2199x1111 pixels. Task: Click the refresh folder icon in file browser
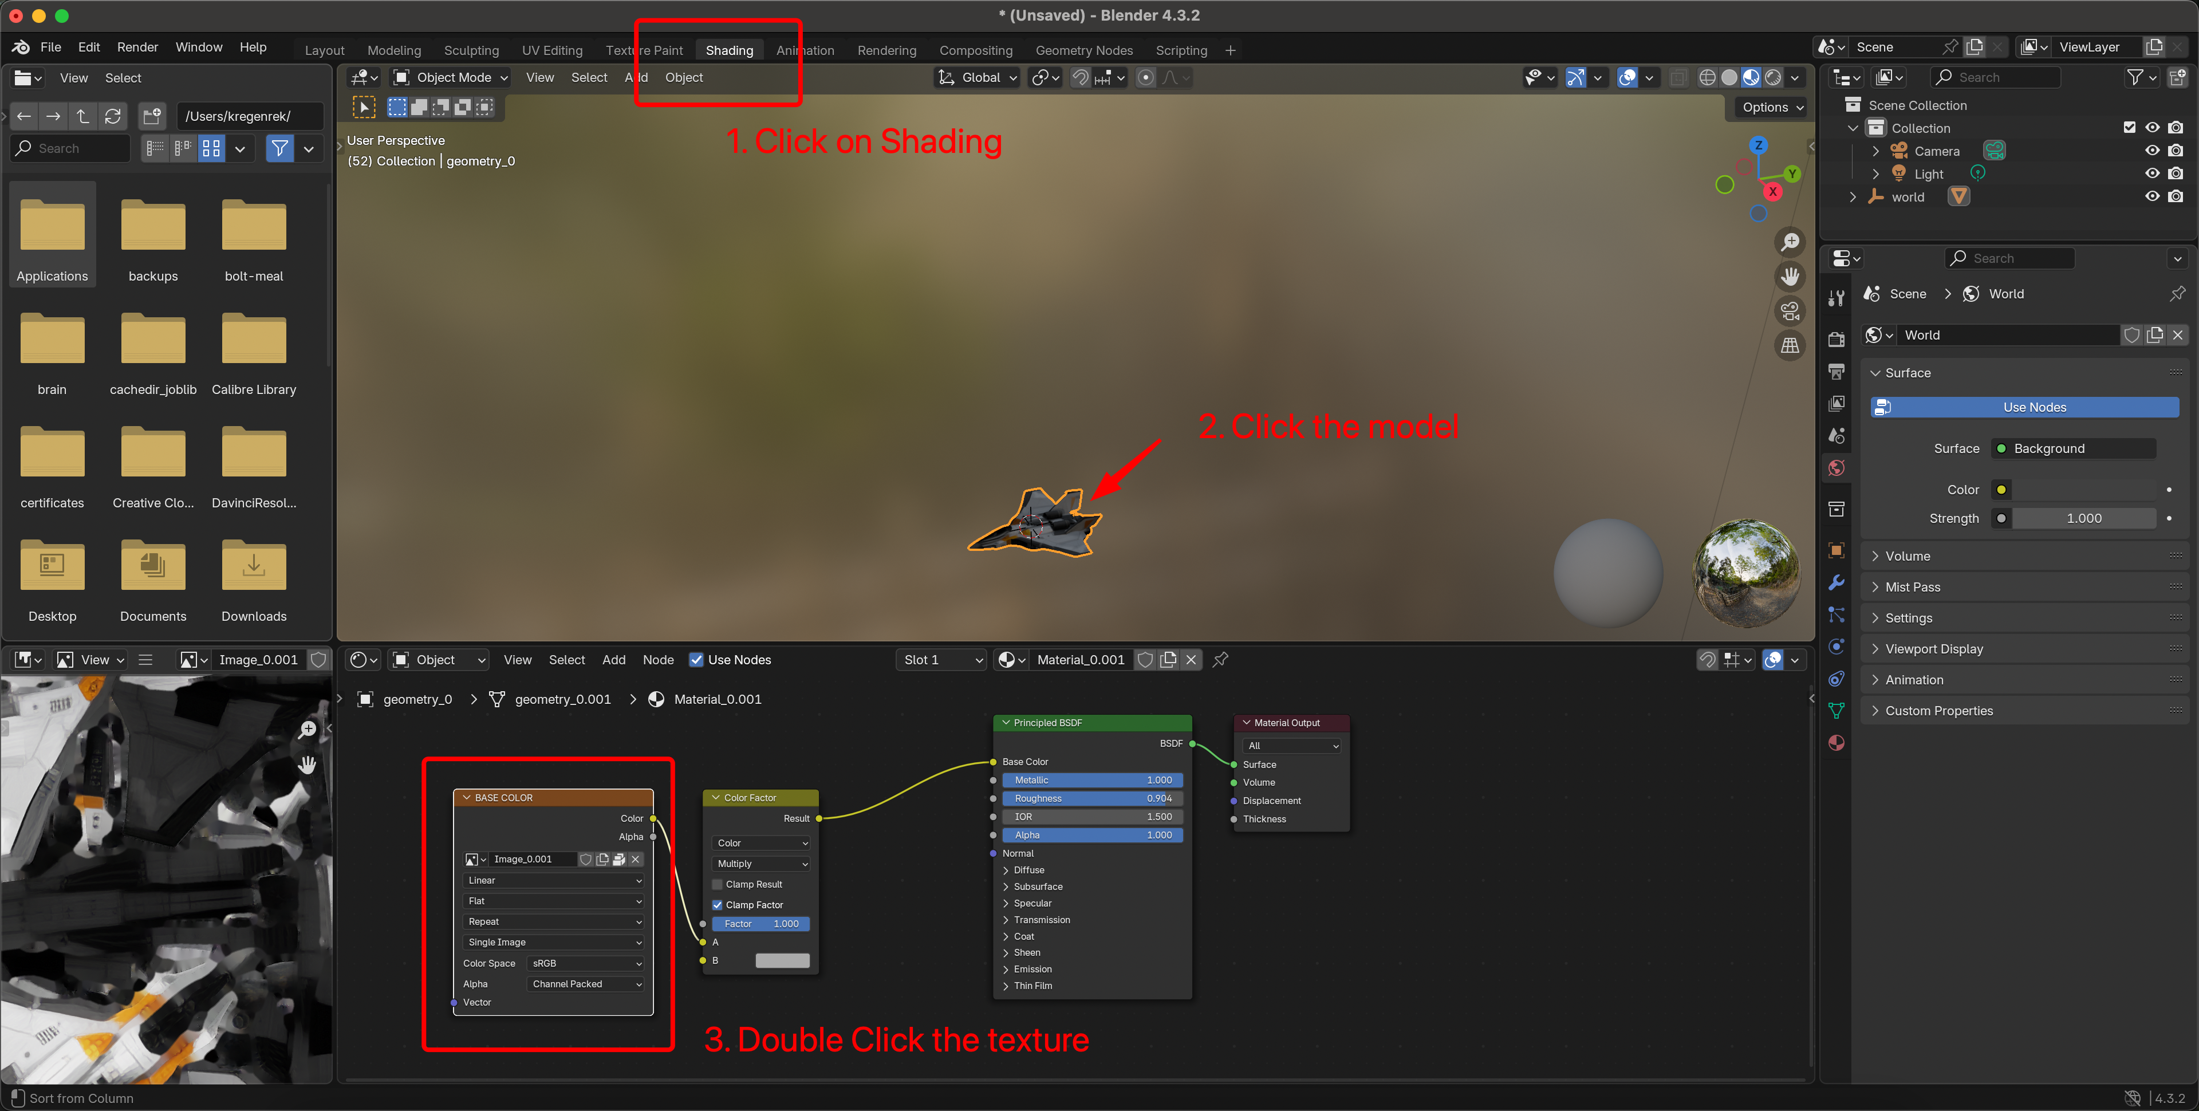point(113,116)
